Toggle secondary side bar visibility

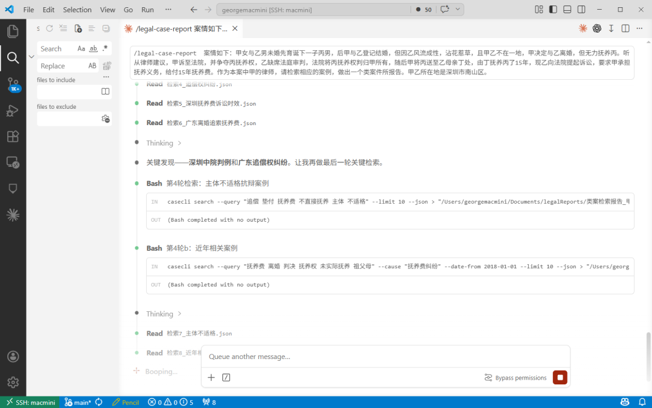click(581, 10)
